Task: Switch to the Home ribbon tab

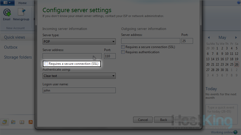Action: click(23, 3)
